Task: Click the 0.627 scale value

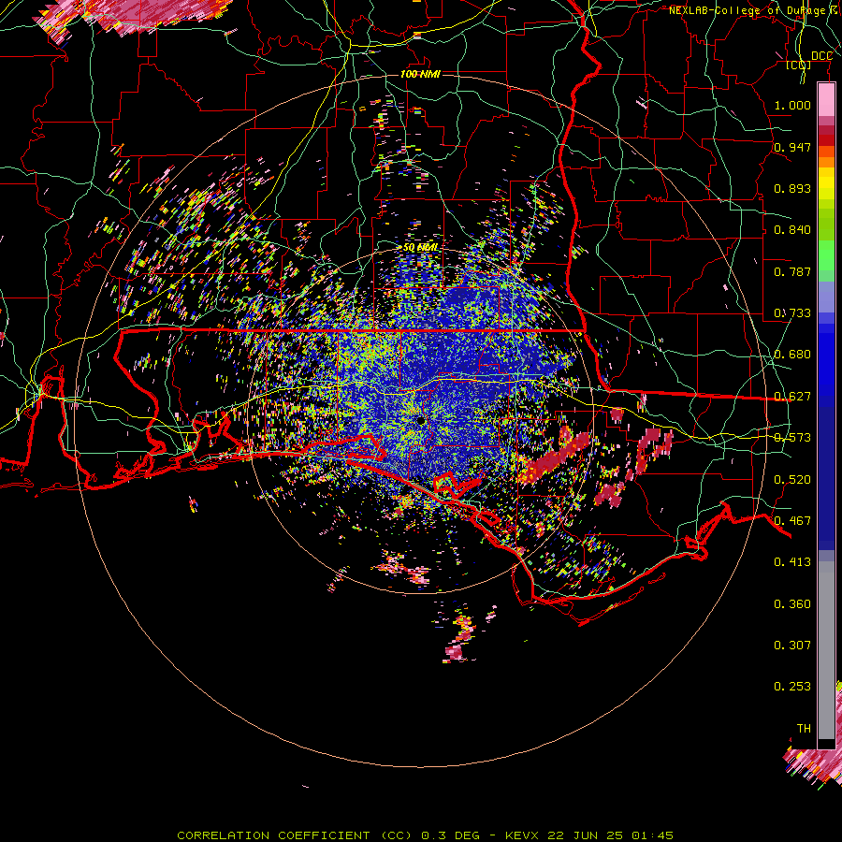Action: [x=792, y=397]
